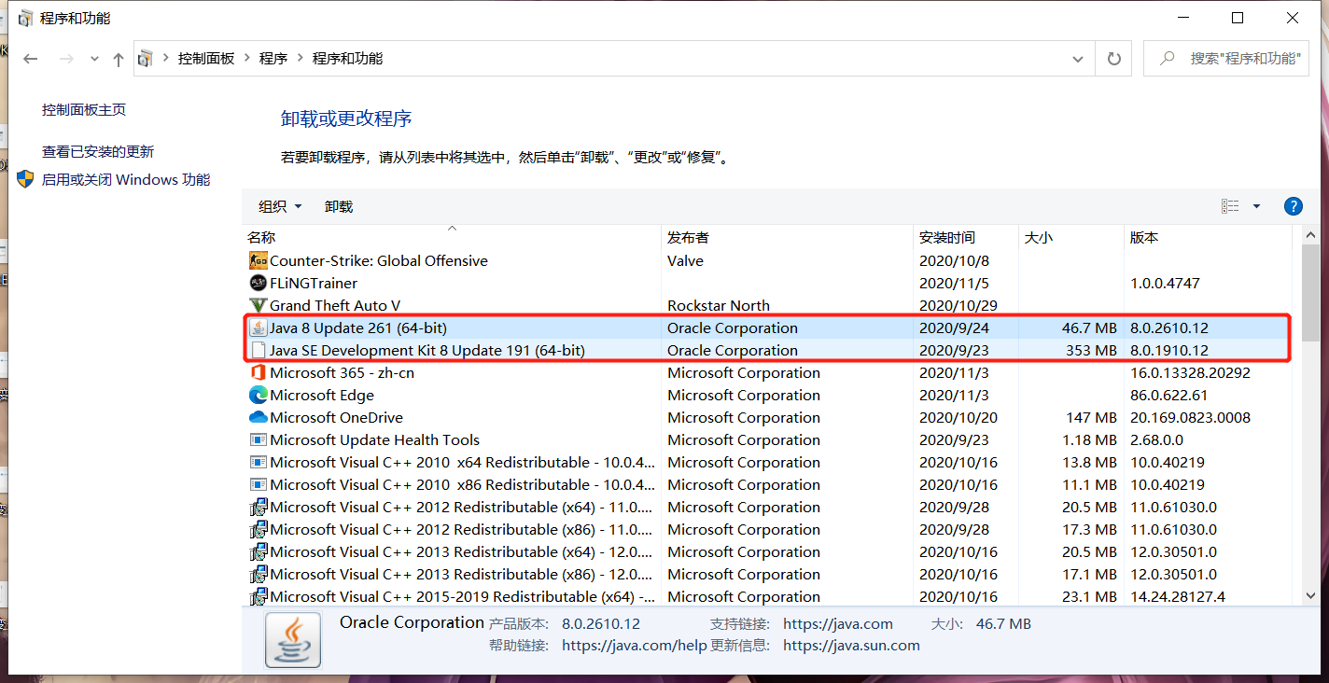Click the Microsoft Update Health Tools icon
The image size is (1329, 683).
coord(259,440)
